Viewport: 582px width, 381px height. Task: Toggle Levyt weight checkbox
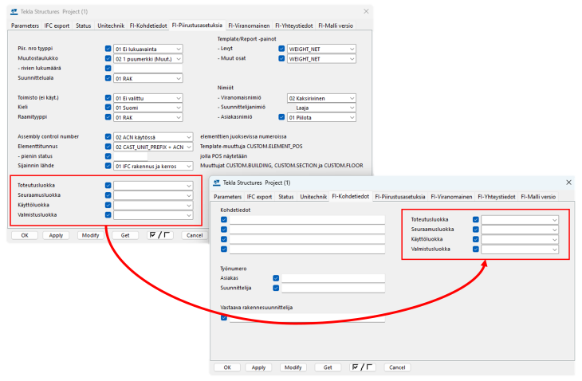point(281,49)
